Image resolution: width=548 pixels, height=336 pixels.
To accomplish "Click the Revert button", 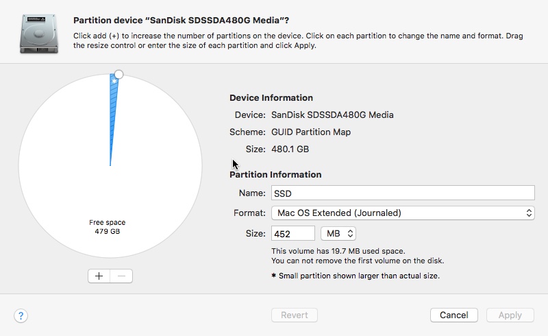I will pos(295,315).
